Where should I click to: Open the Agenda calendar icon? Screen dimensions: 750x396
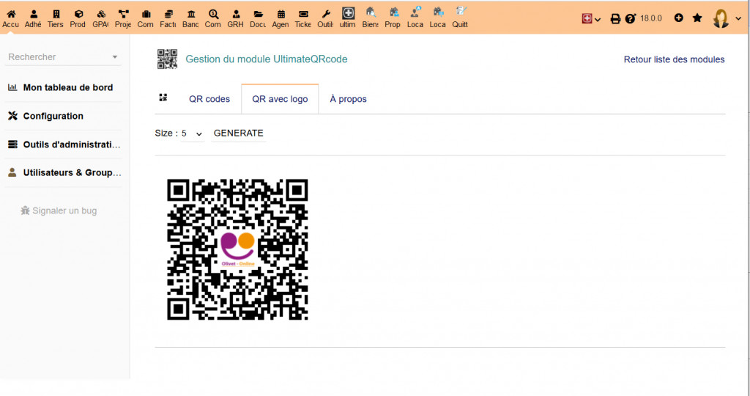pyautogui.click(x=281, y=18)
